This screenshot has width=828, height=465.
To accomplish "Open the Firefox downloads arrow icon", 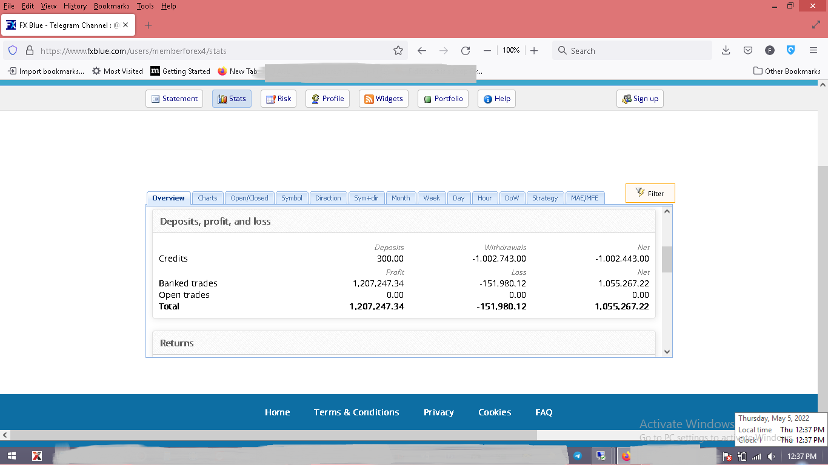I will (x=726, y=51).
